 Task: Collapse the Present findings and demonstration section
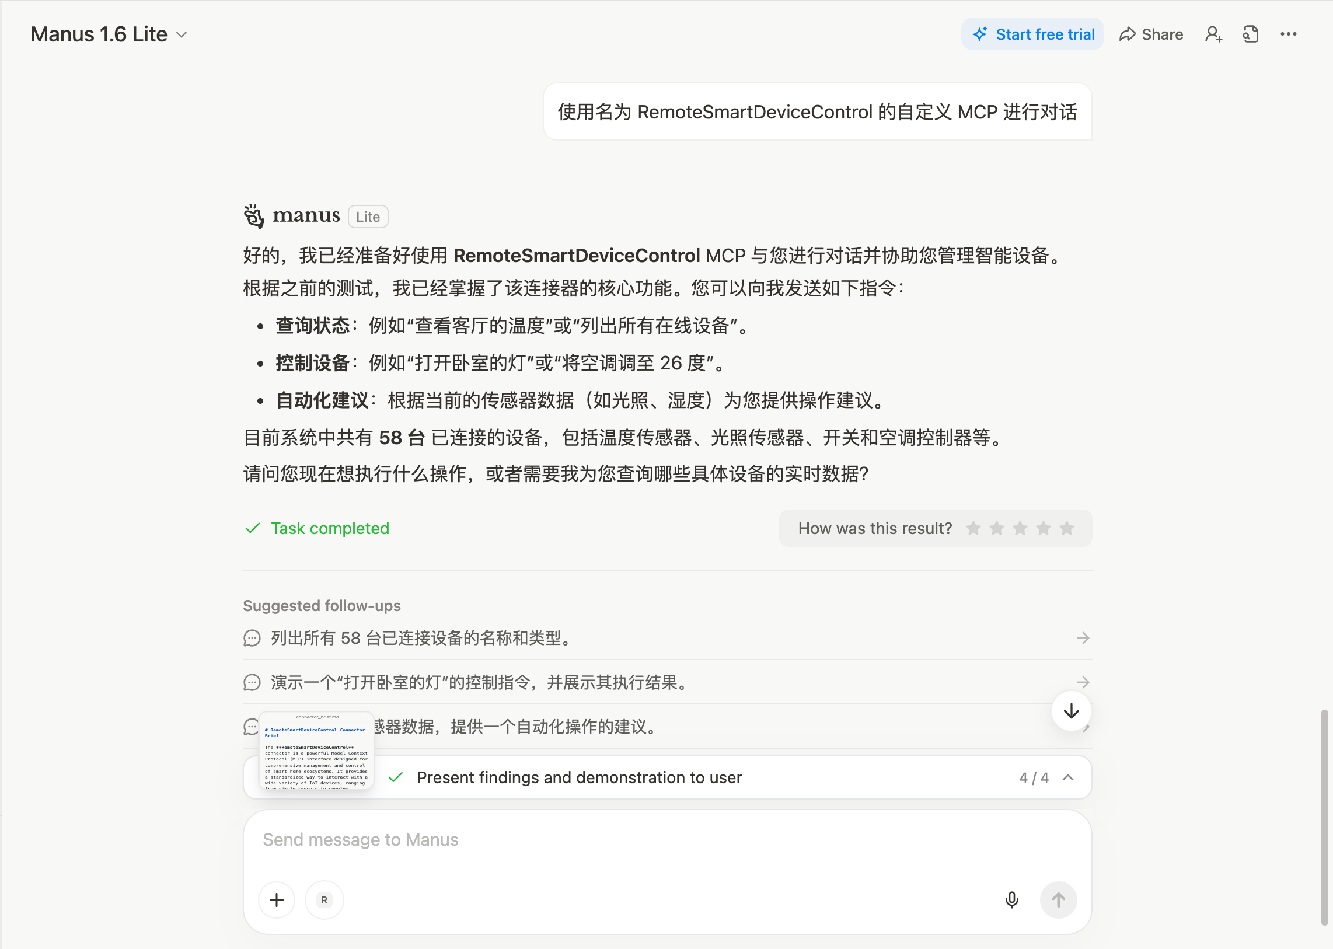point(1069,778)
